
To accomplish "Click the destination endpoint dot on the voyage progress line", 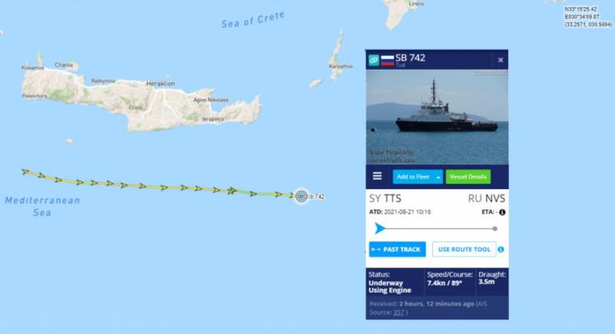I will coord(495,229).
